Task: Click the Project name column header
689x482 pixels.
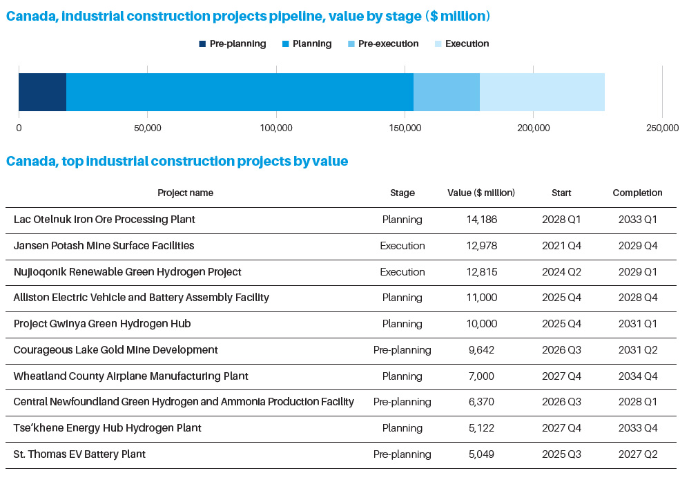Action: [x=185, y=193]
